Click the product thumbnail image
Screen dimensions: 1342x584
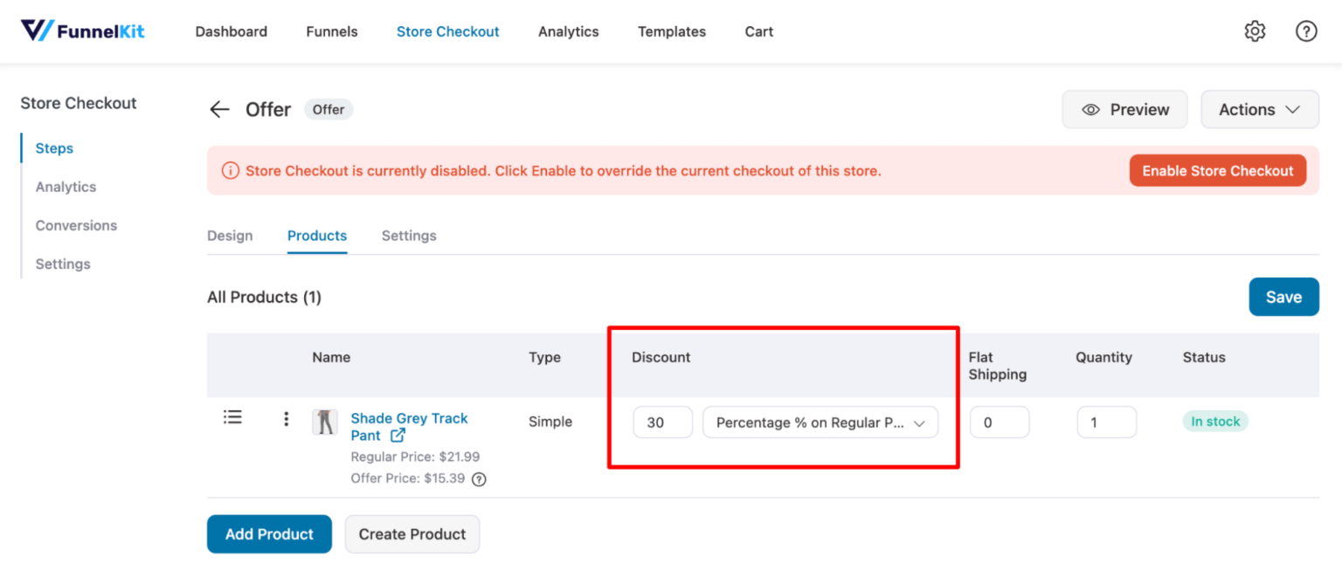(323, 422)
